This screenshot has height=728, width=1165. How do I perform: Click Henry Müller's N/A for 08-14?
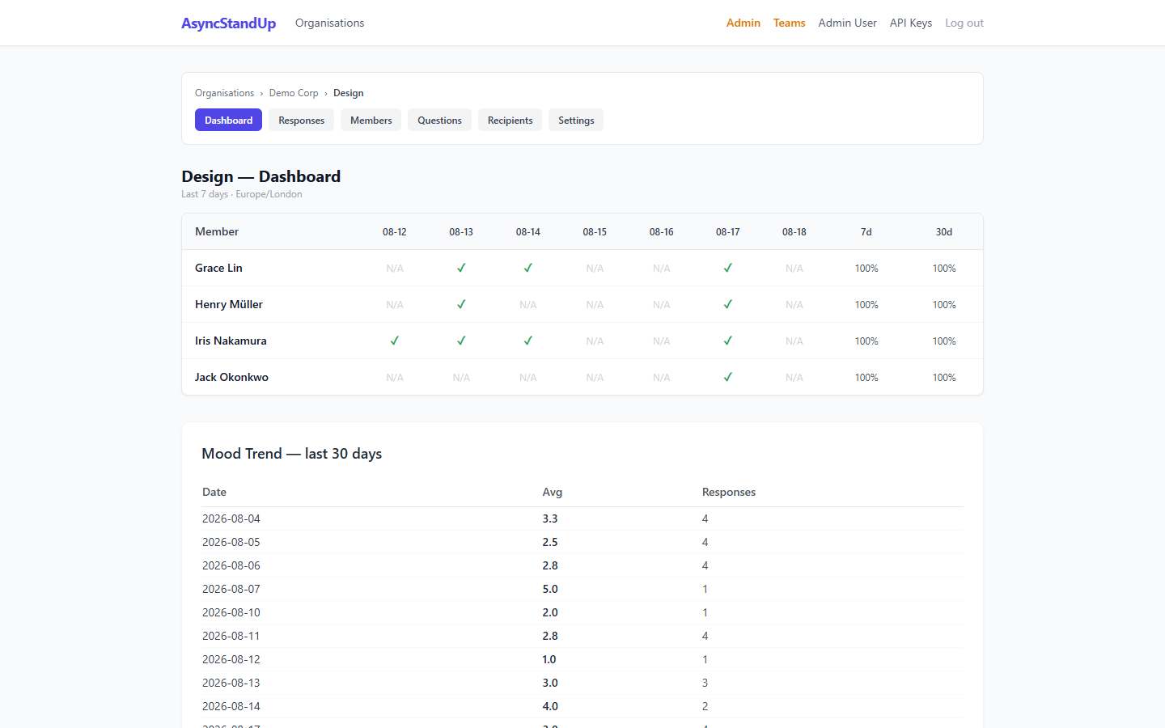[528, 305]
